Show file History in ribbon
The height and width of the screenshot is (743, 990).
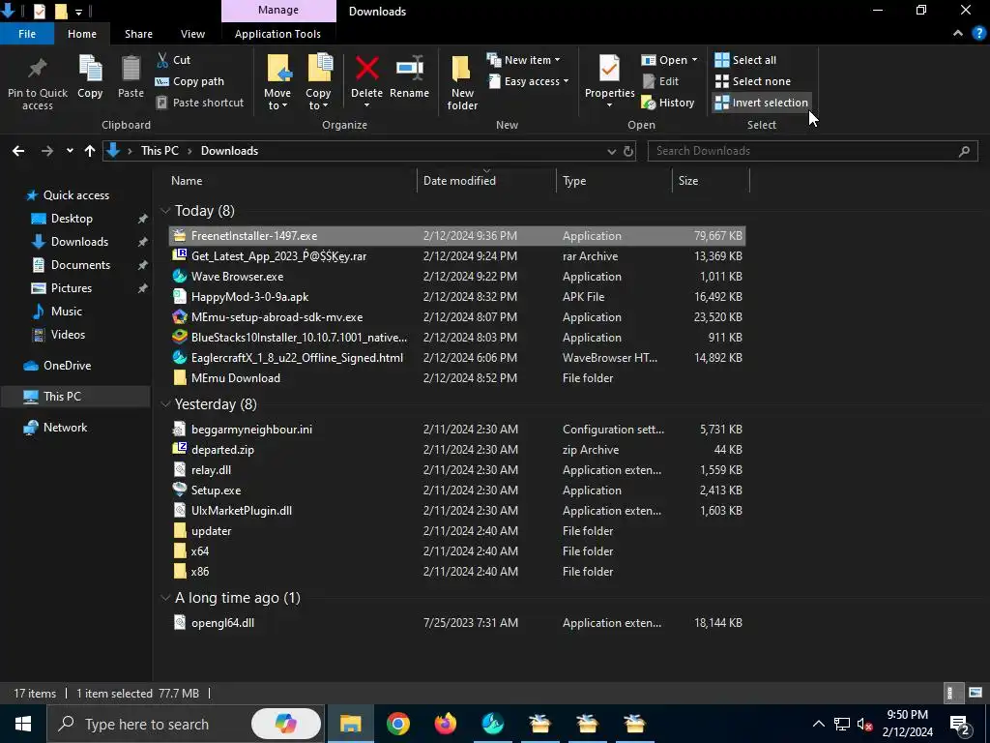(667, 103)
